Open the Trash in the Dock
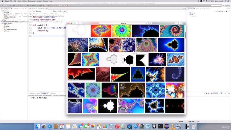This screenshot has width=231, height=130. (x=193, y=126)
